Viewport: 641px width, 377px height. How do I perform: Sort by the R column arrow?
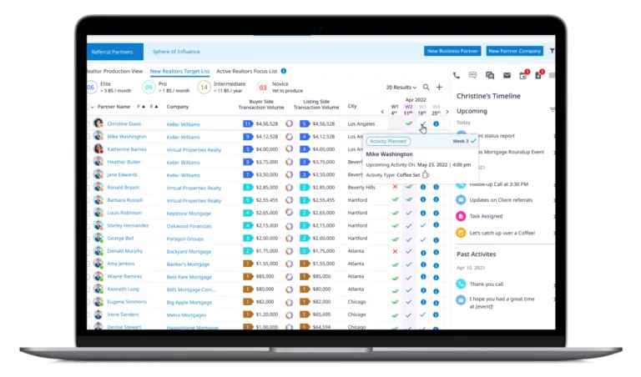pyautogui.click(x=154, y=107)
